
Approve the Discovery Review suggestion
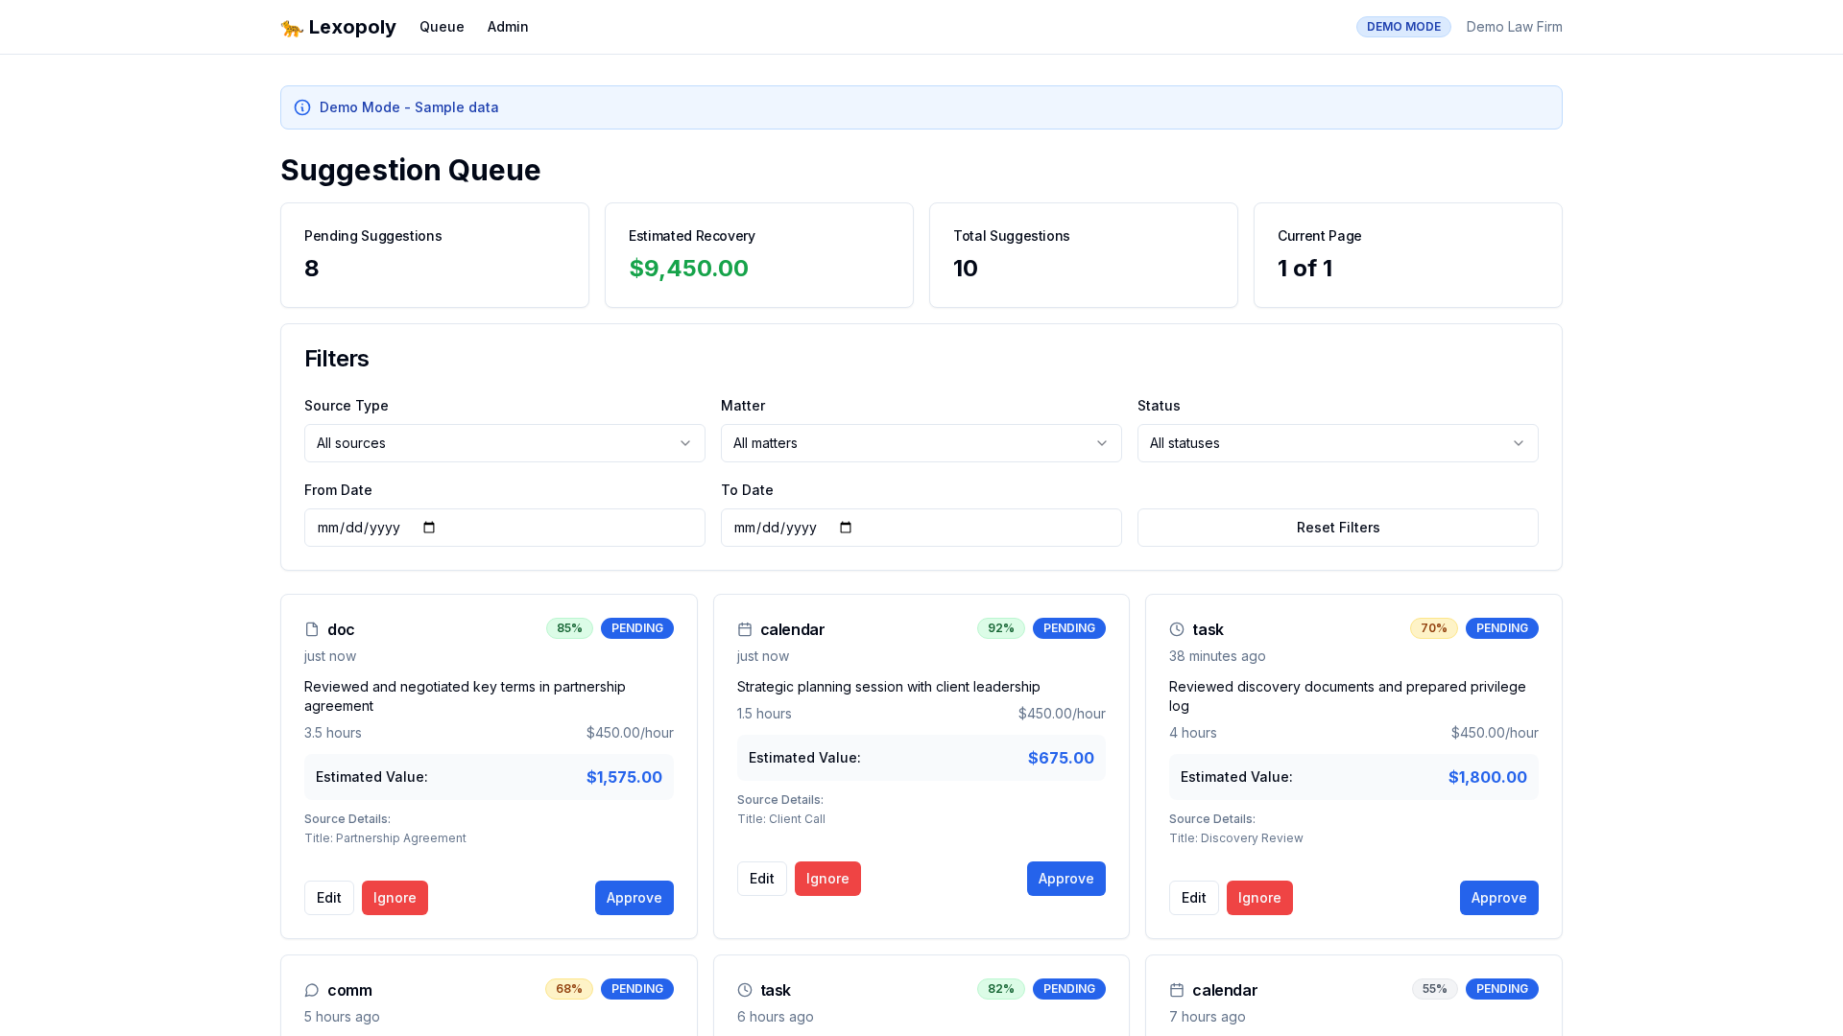[x=1499, y=898]
